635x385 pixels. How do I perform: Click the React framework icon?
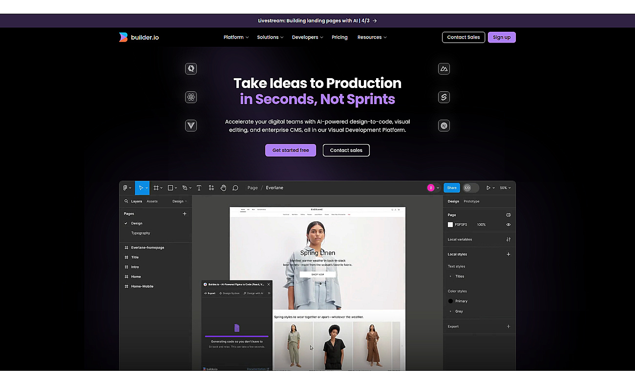[191, 97]
